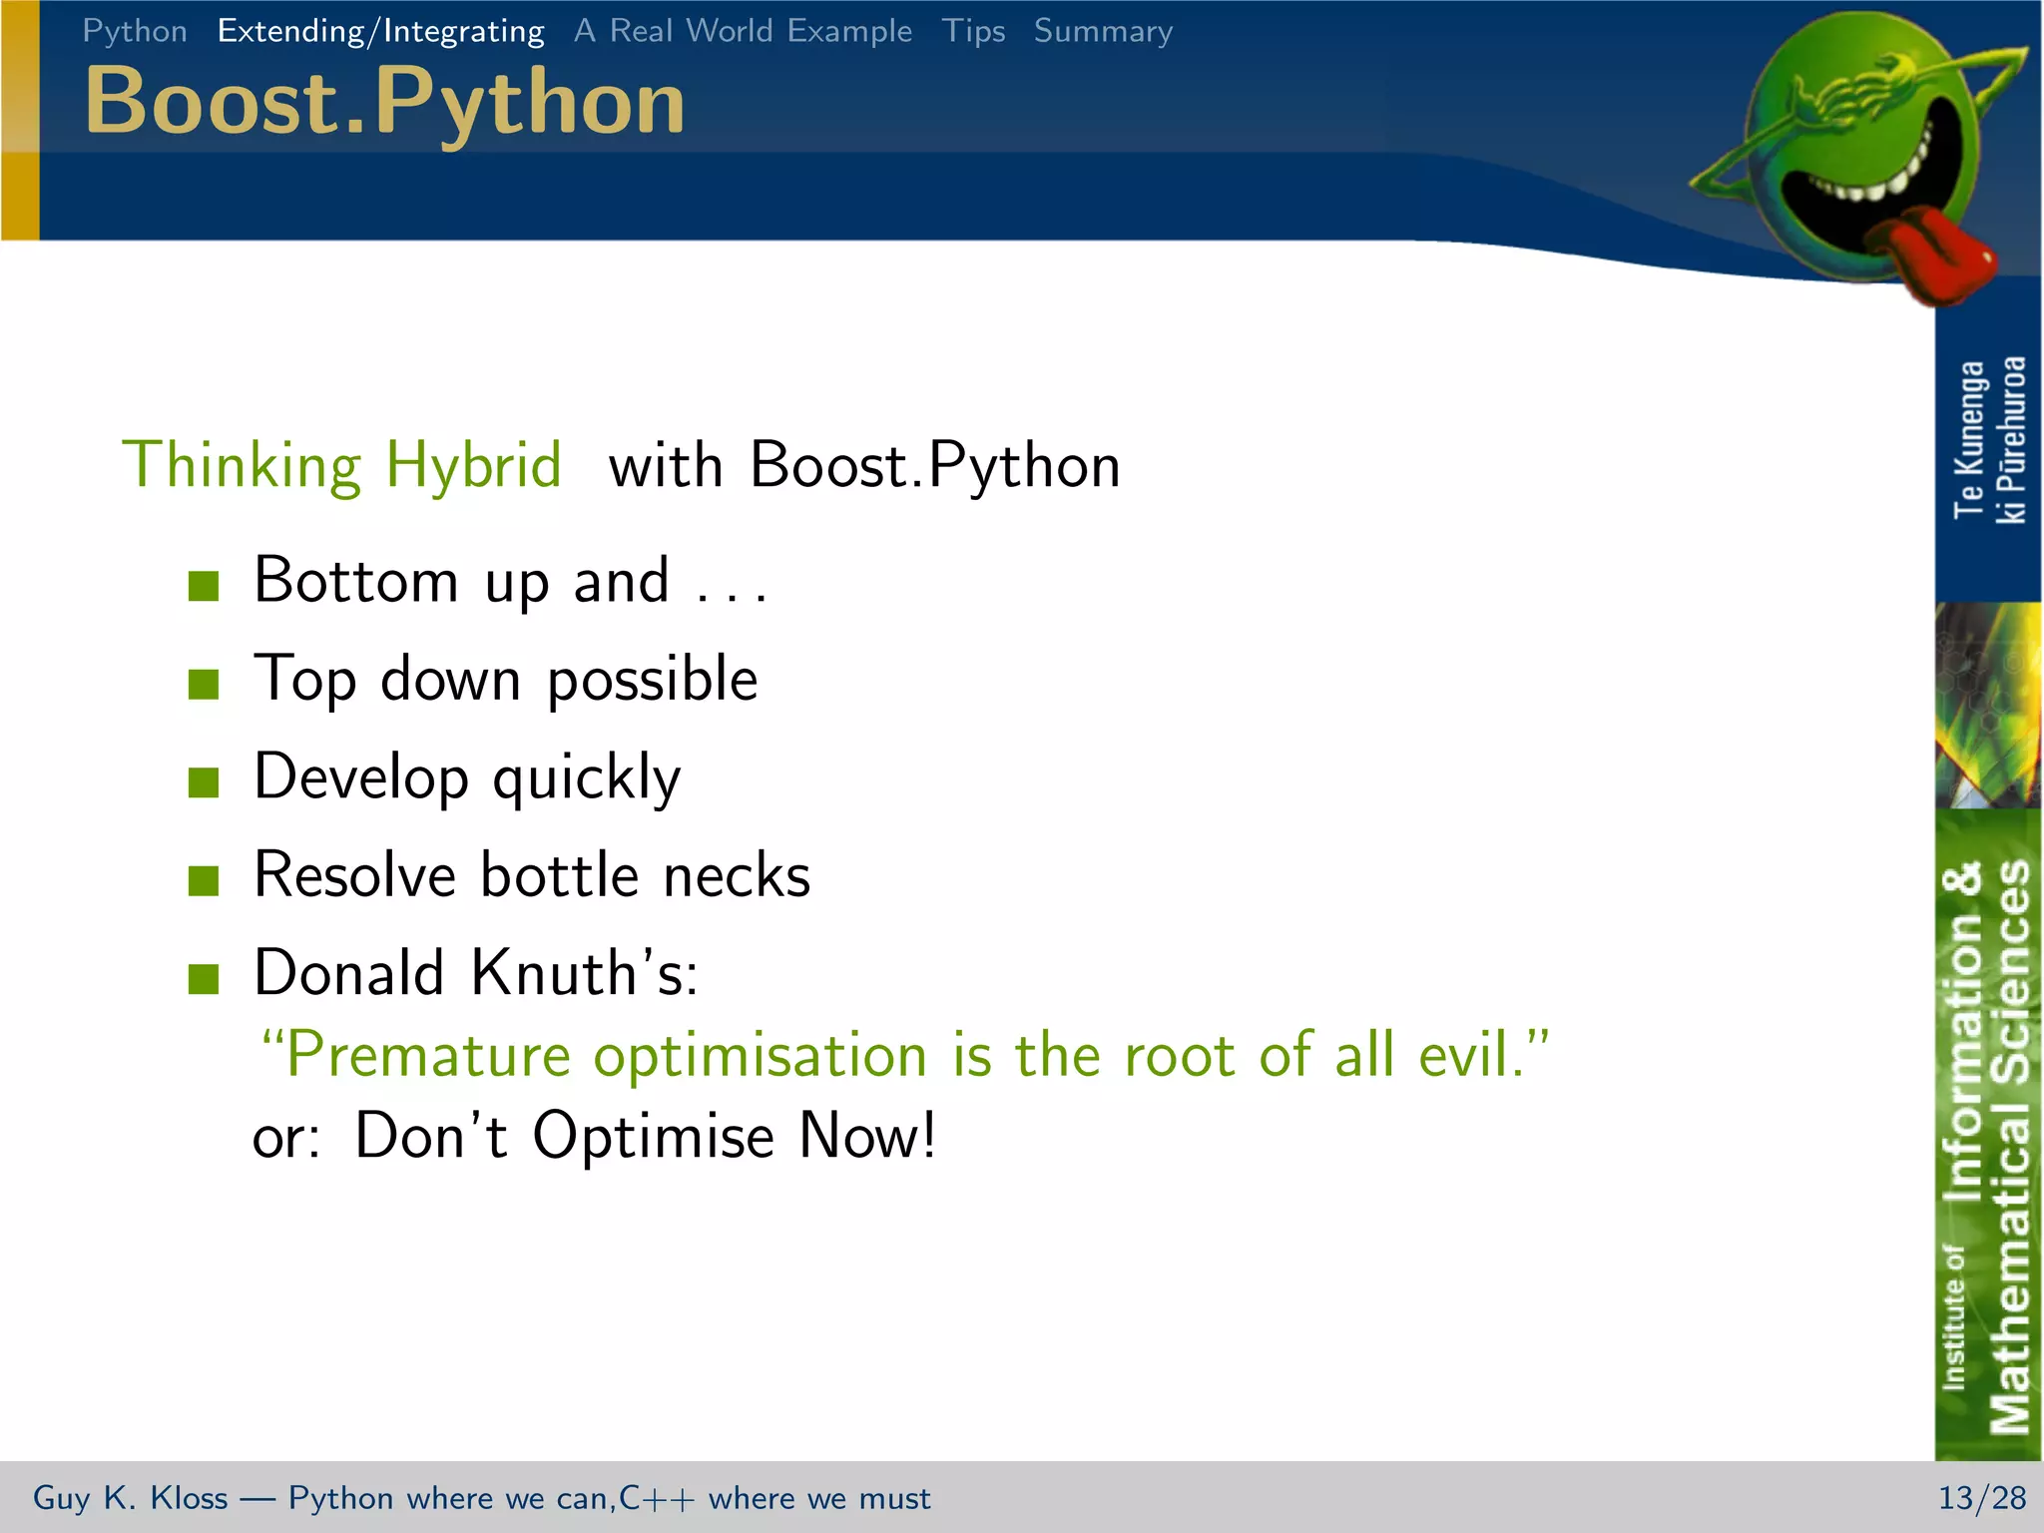This screenshot has width=2044, height=1533.
Task: Click the Institute of Information & Mathematical Sciences banner
Action: point(1987,1135)
